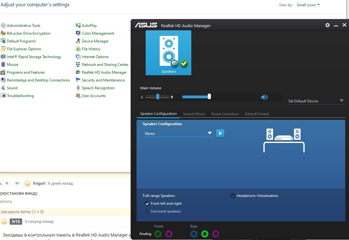Click the rear pink analog jack

[216, 234]
